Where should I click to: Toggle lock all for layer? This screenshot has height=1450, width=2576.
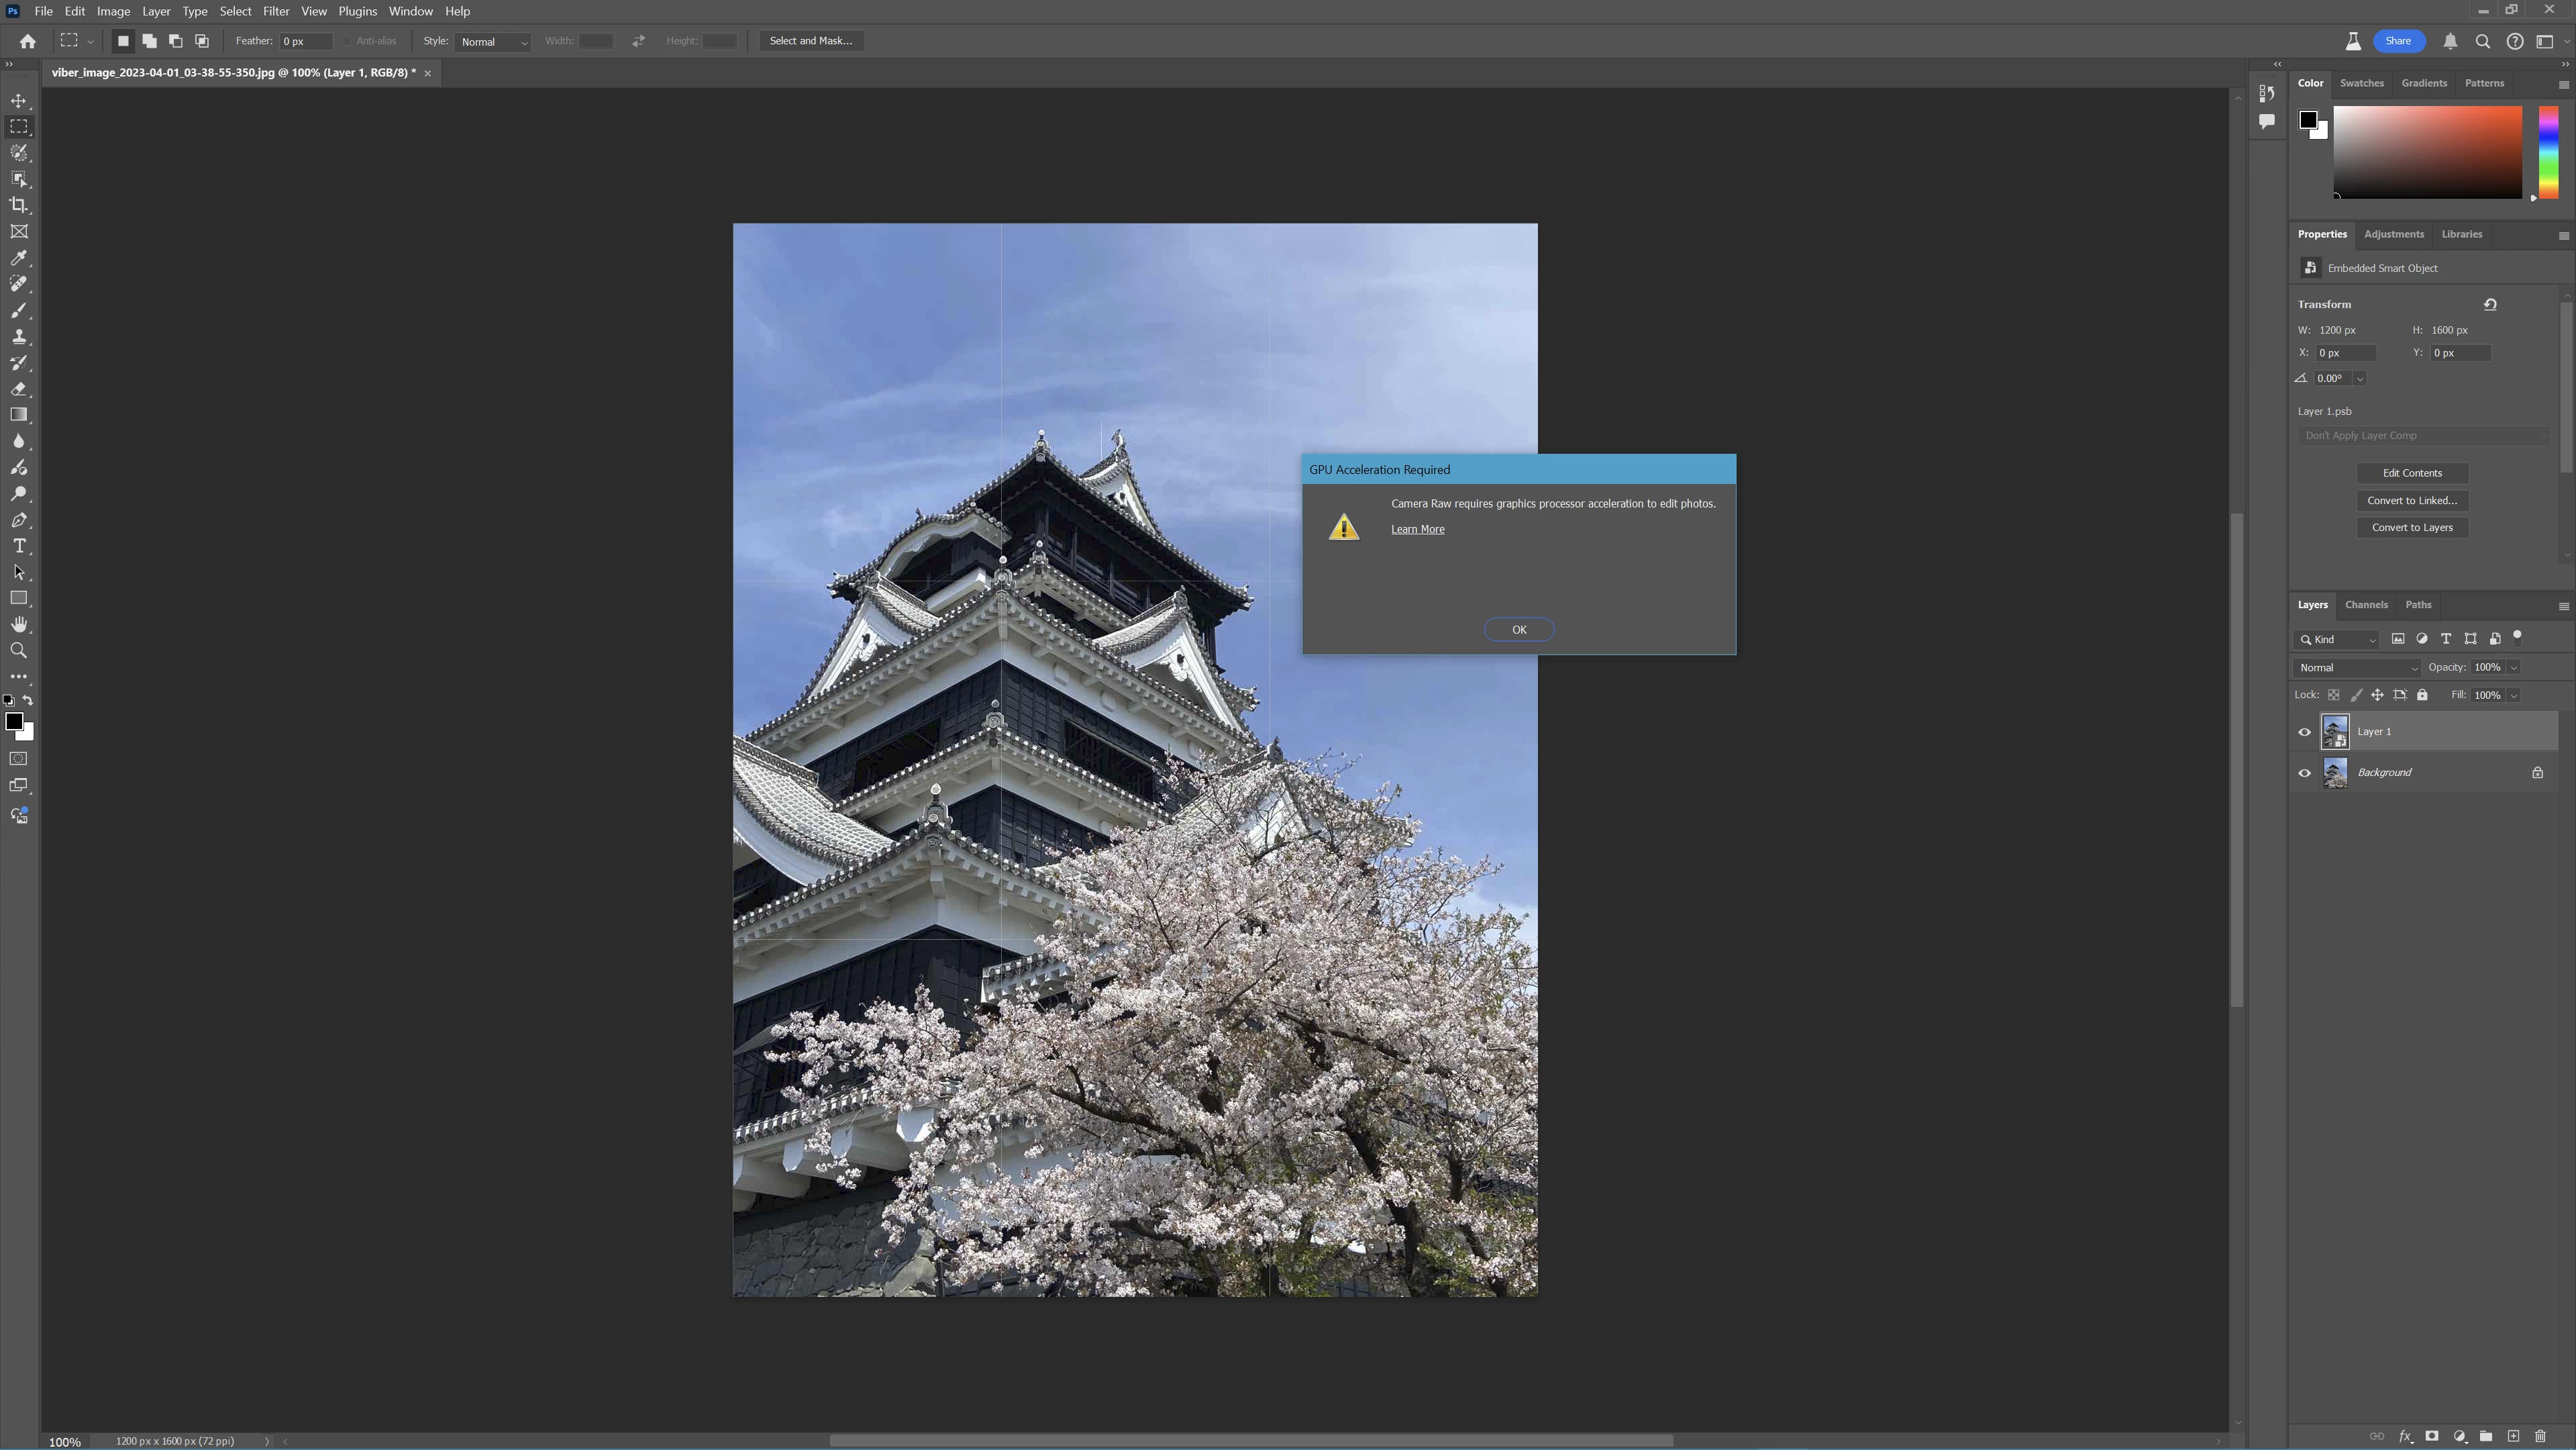pos(2422,695)
